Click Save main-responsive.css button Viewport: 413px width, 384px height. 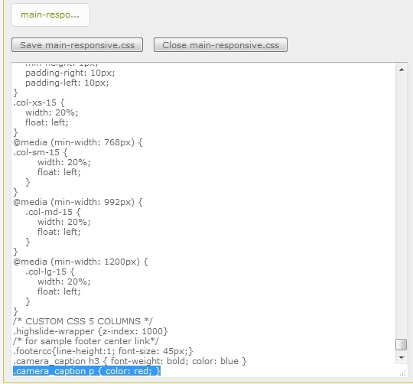tap(77, 45)
